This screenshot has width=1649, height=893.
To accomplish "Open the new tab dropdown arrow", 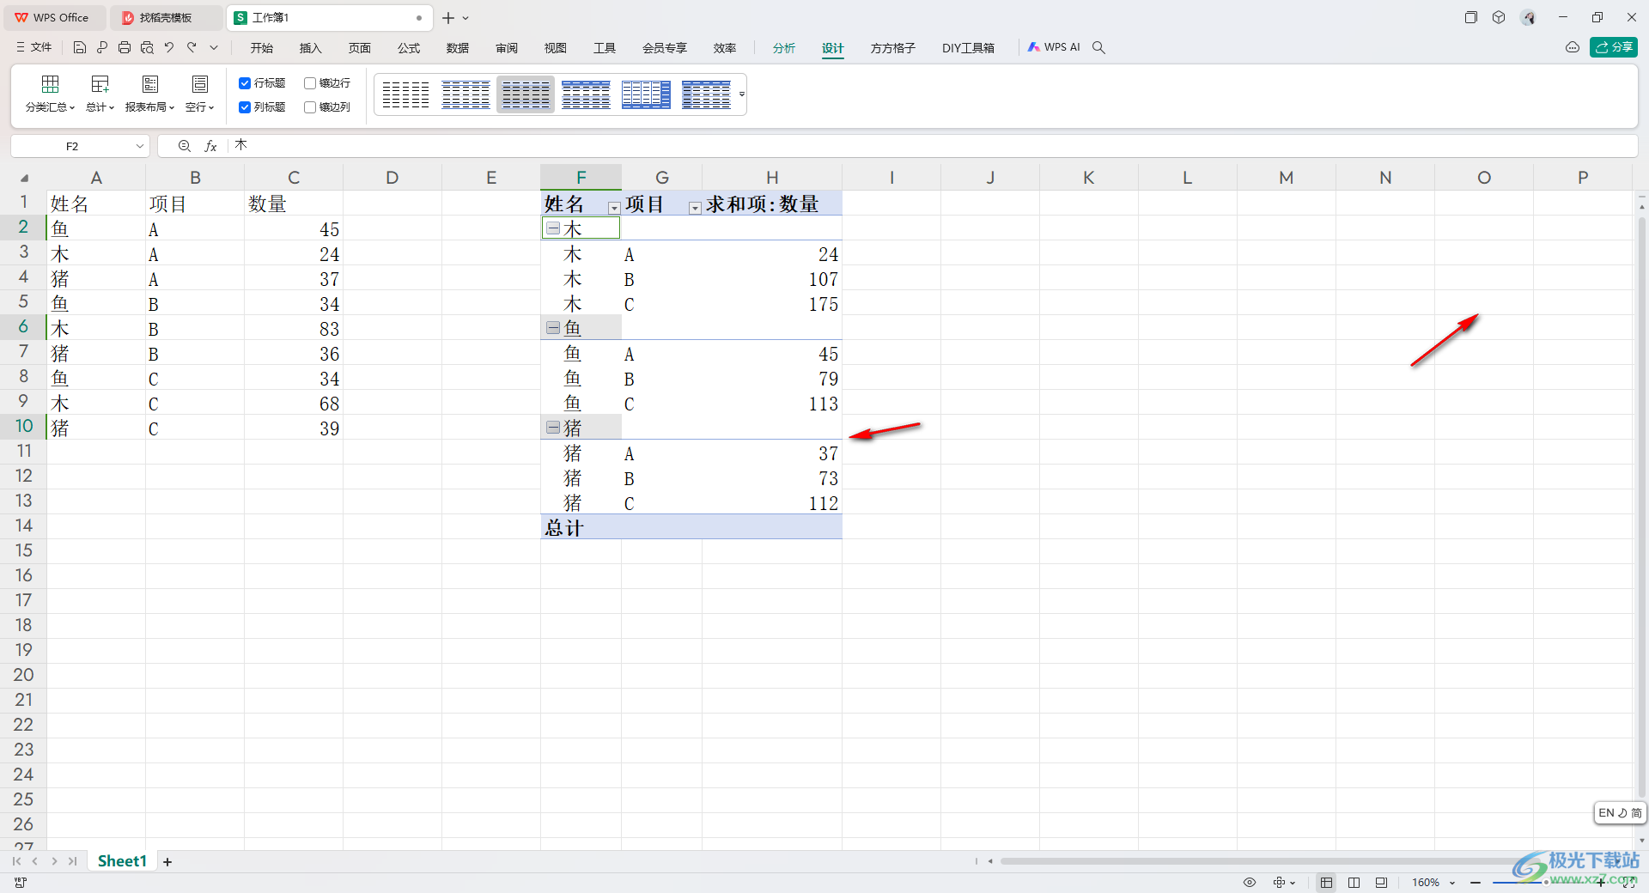I will click(466, 18).
